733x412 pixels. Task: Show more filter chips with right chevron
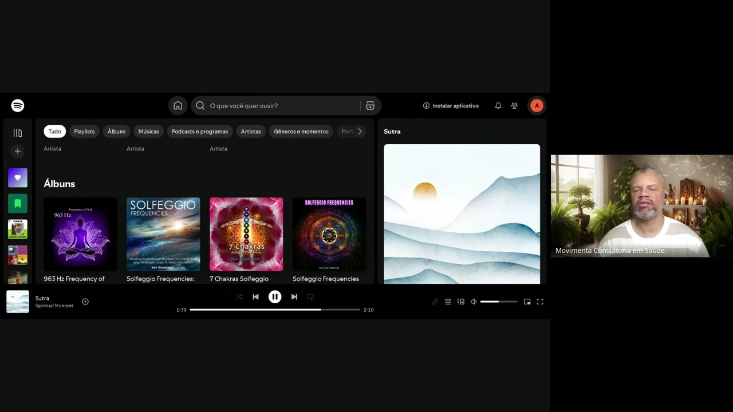coord(360,132)
